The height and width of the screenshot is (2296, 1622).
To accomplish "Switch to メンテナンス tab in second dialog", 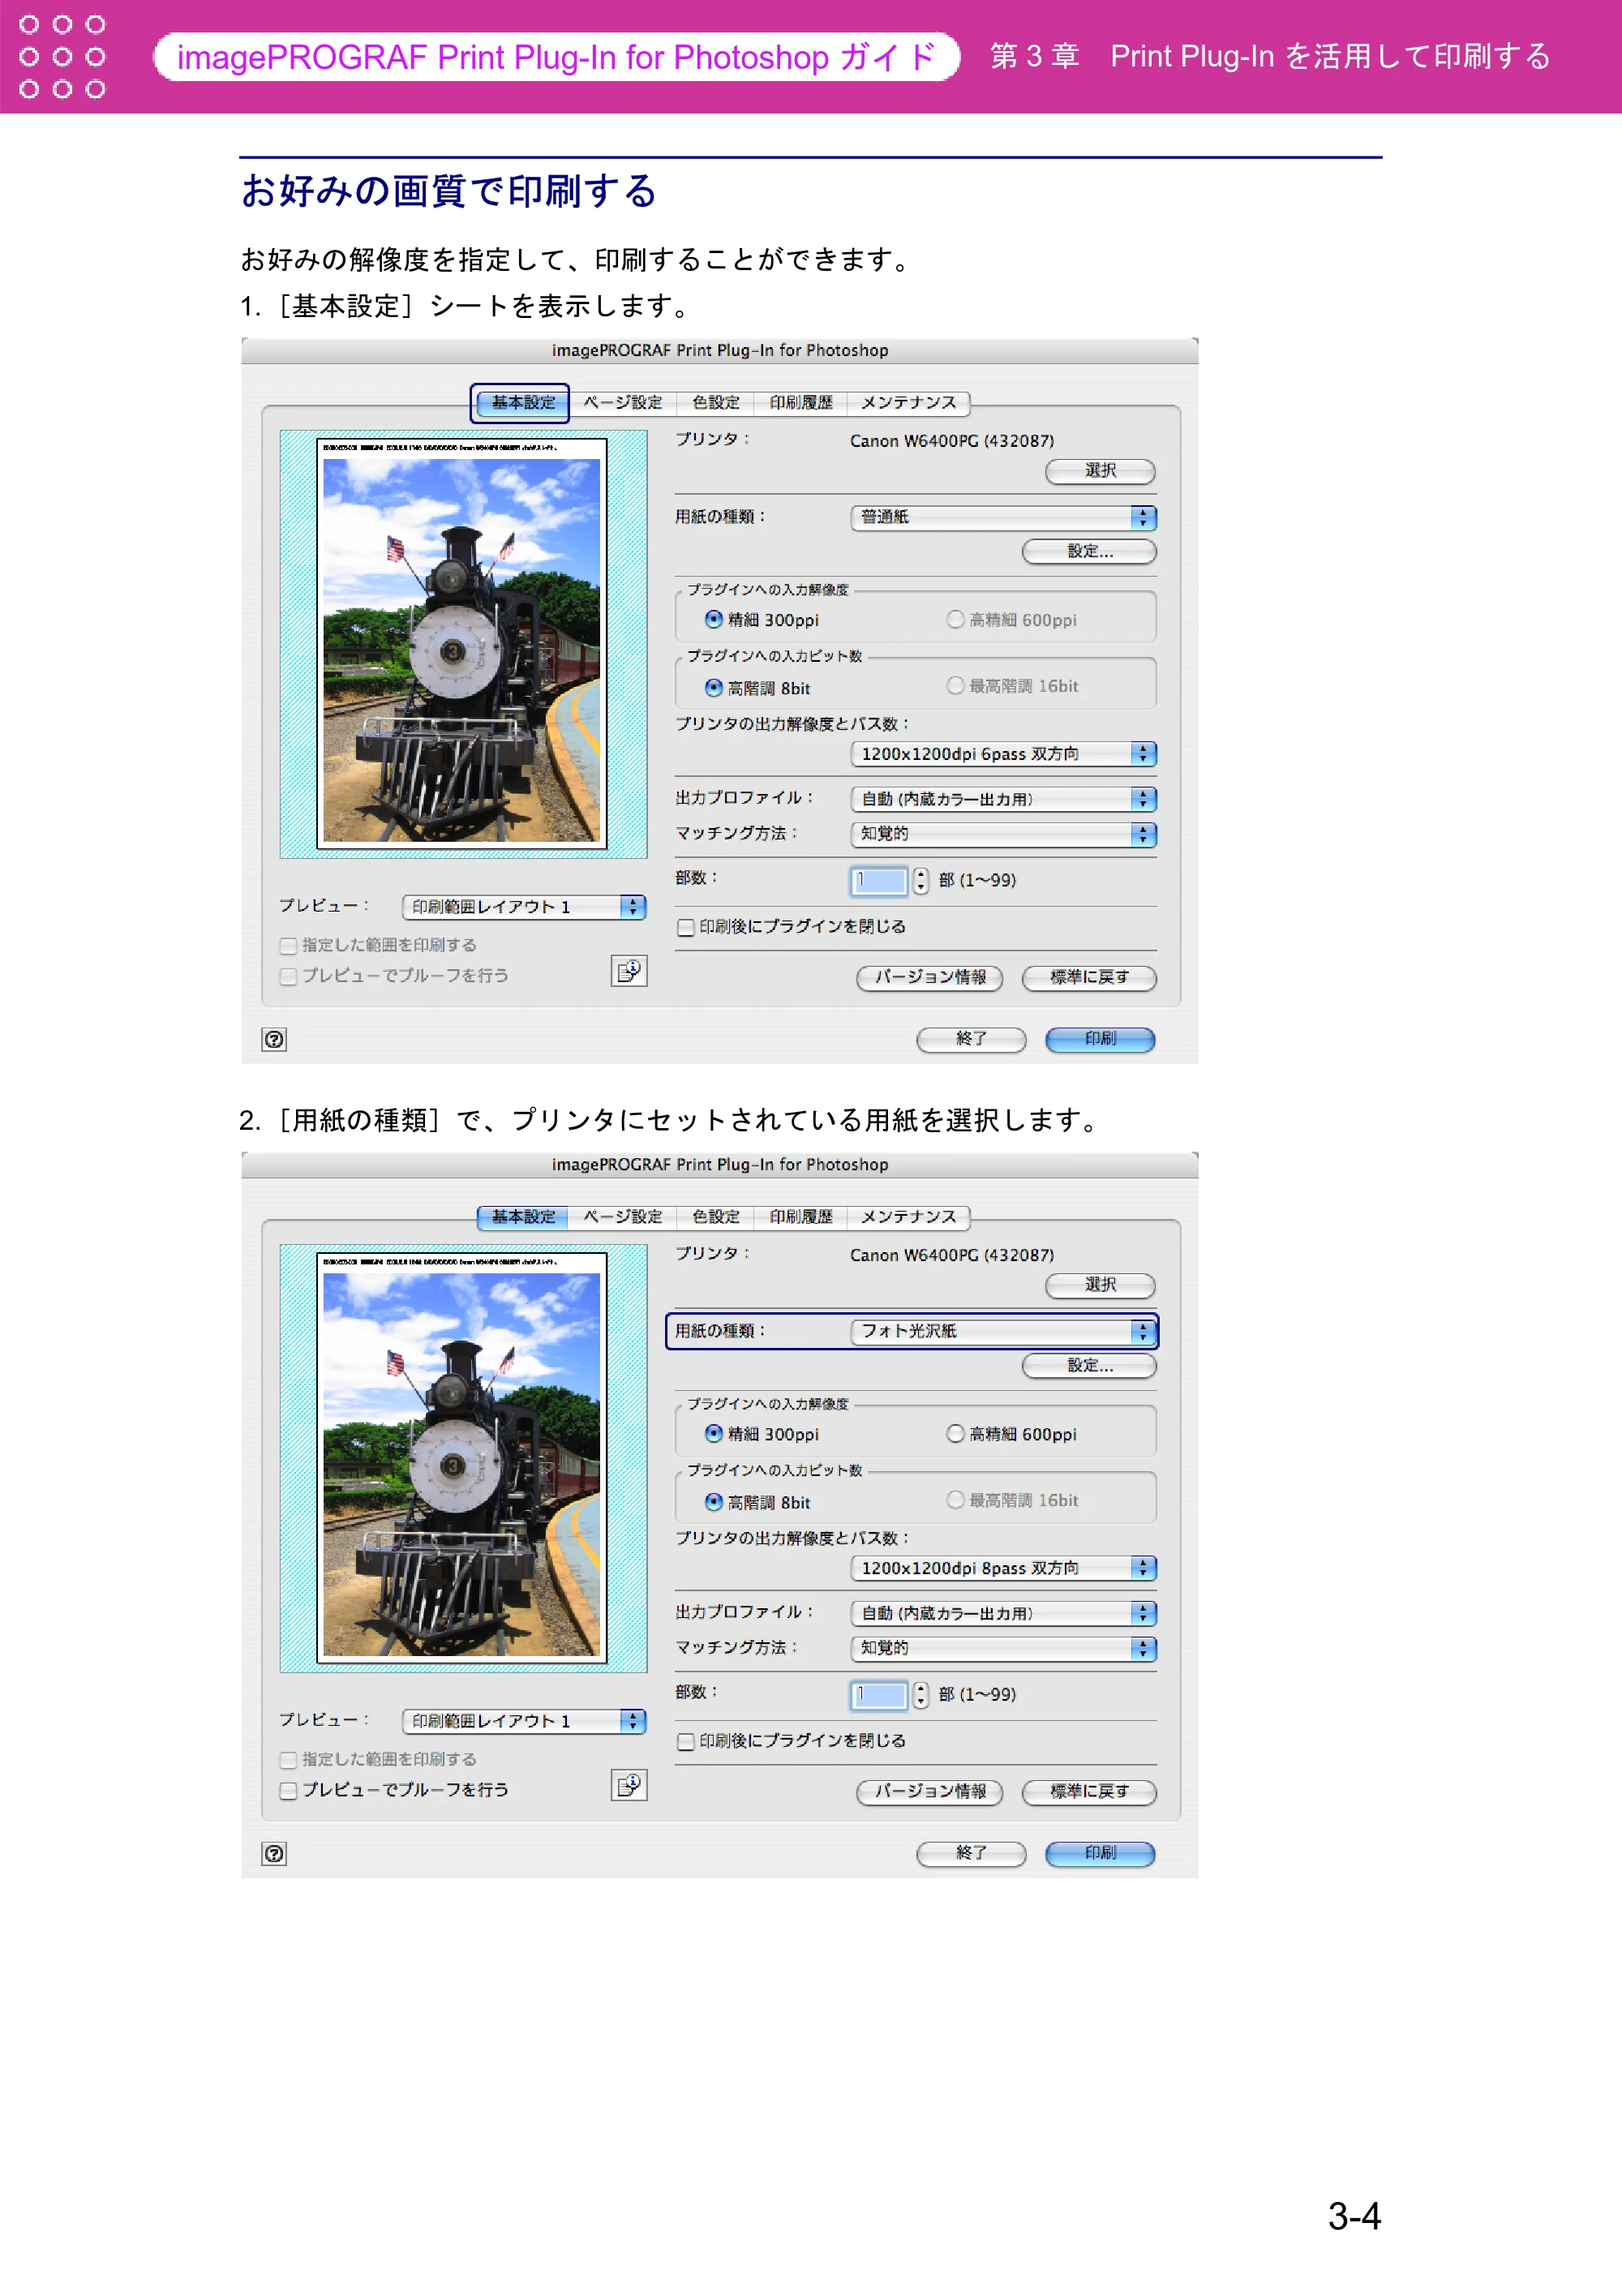I will (x=908, y=1217).
